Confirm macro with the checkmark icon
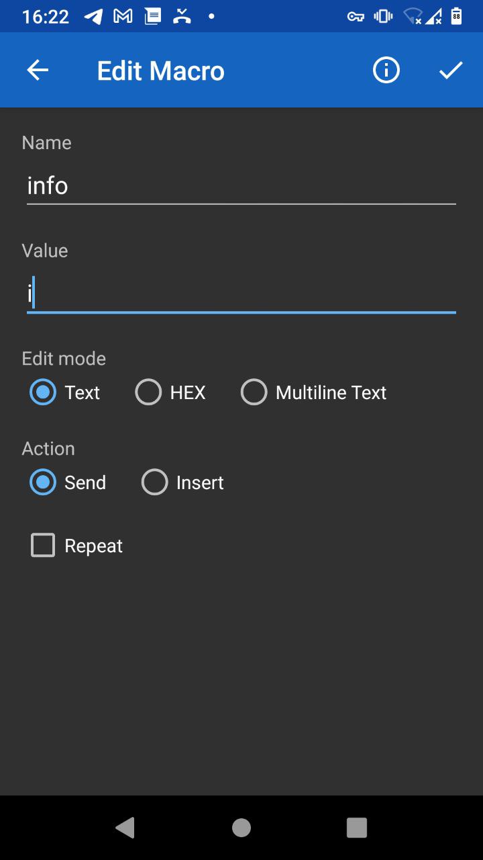483x860 pixels. click(451, 70)
